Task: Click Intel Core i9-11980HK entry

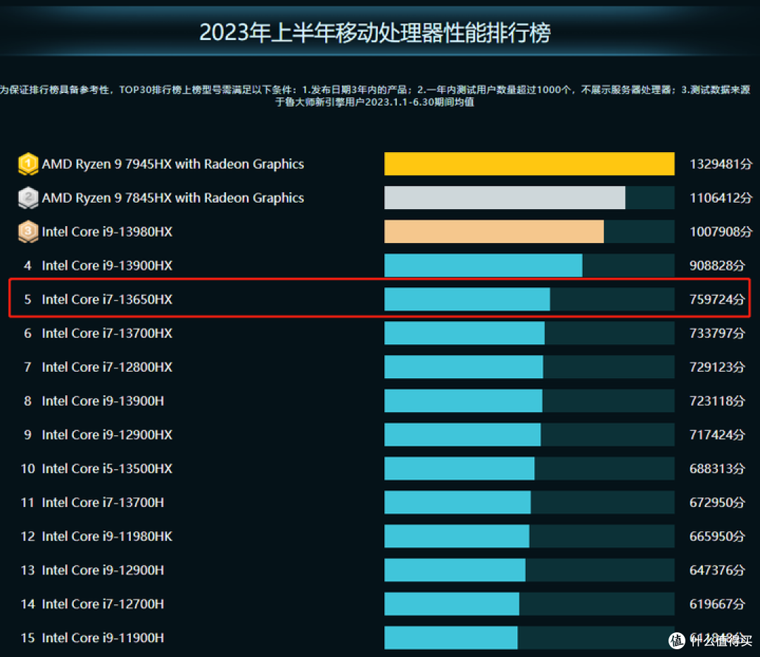Action: tap(107, 537)
